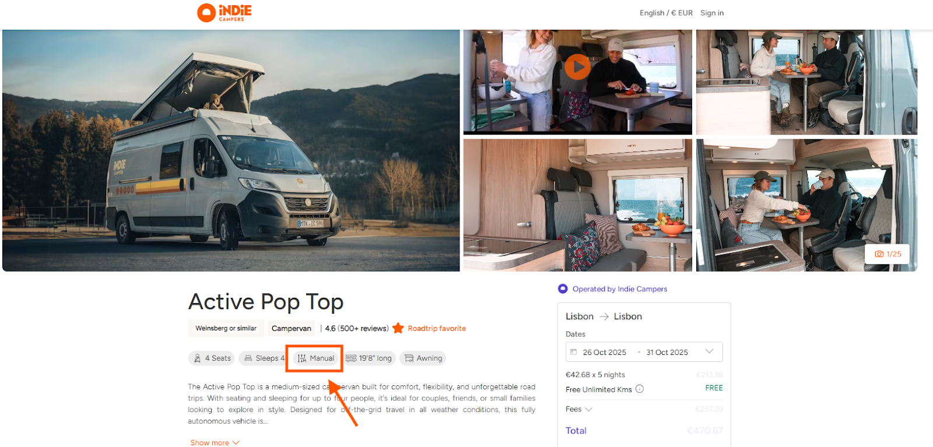This screenshot has height=447, width=933.
Task: Click the 4.6 (500+ reviews) rating
Action: pyautogui.click(x=356, y=329)
